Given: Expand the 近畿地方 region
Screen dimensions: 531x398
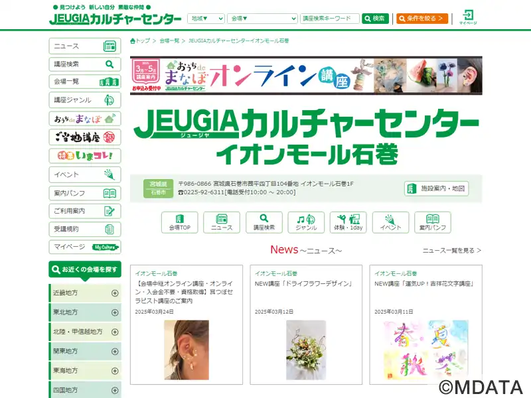Looking at the screenshot, I should (x=85, y=293).
